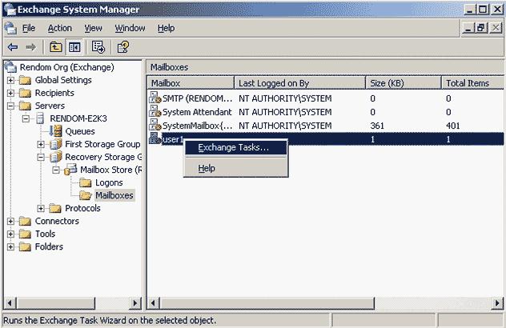Expand the First Storage Group node
Image resolution: width=506 pixels, height=328 pixels.
pos(41,144)
